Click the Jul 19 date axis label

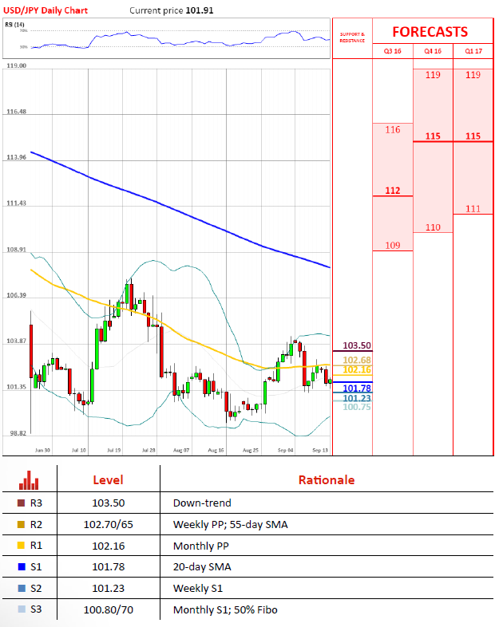[114, 450]
